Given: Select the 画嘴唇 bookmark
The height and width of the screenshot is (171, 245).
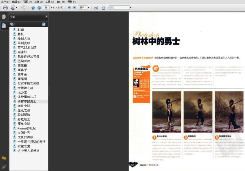Looking at the screenshot, I should [22, 79].
